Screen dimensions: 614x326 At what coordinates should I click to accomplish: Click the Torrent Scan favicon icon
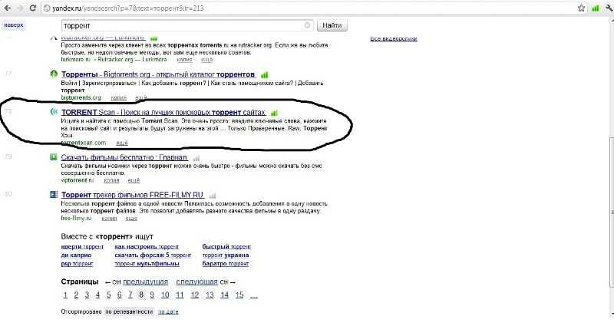[53, 112]
